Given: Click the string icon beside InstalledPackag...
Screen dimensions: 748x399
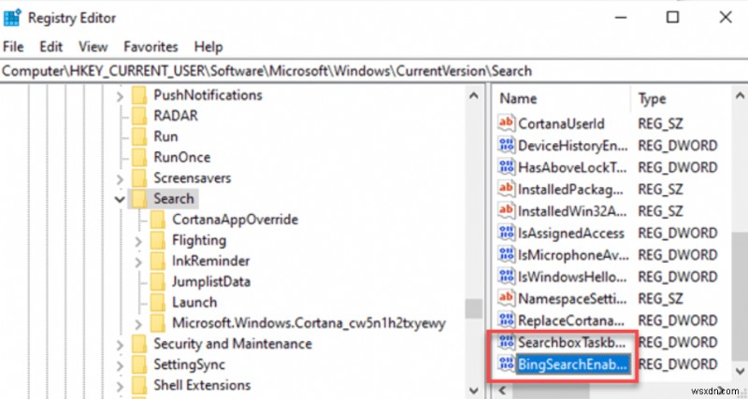Looking at the screenshot, I should pyautogui.click(x=506, y=189).
